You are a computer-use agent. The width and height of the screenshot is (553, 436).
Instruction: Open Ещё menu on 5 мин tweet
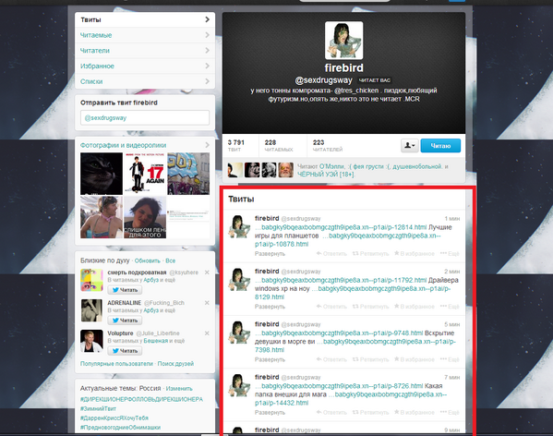(x=450, y=359)
